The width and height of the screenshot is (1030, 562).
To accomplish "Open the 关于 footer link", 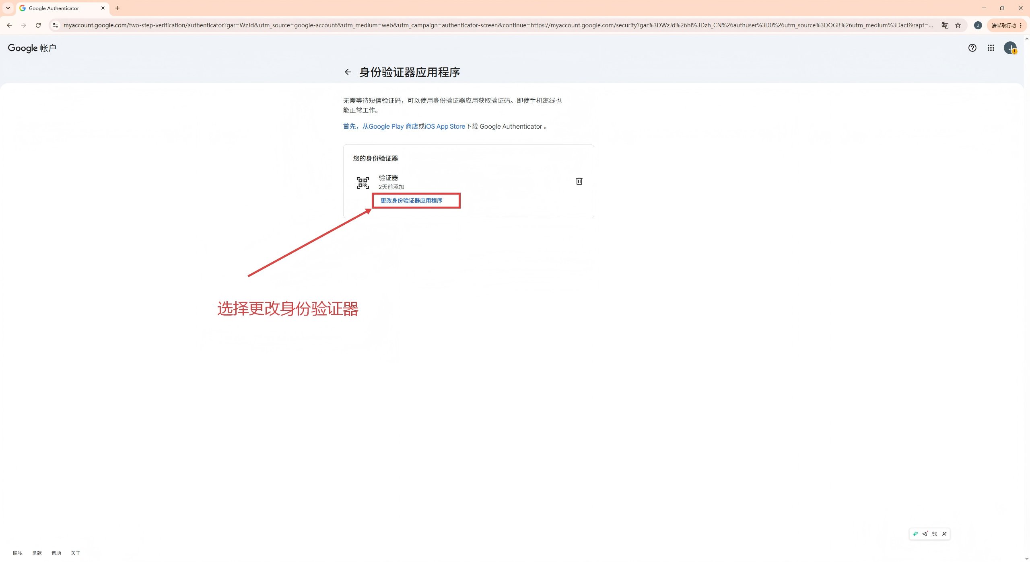I will pyautogui.click(x=76, y=553).
